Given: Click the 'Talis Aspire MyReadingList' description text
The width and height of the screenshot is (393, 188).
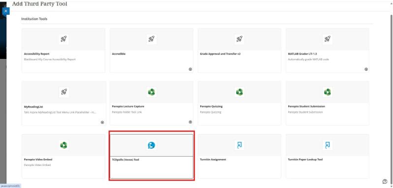Looking at the screenshot, I should pyautogui.click(x=60, y=112).
